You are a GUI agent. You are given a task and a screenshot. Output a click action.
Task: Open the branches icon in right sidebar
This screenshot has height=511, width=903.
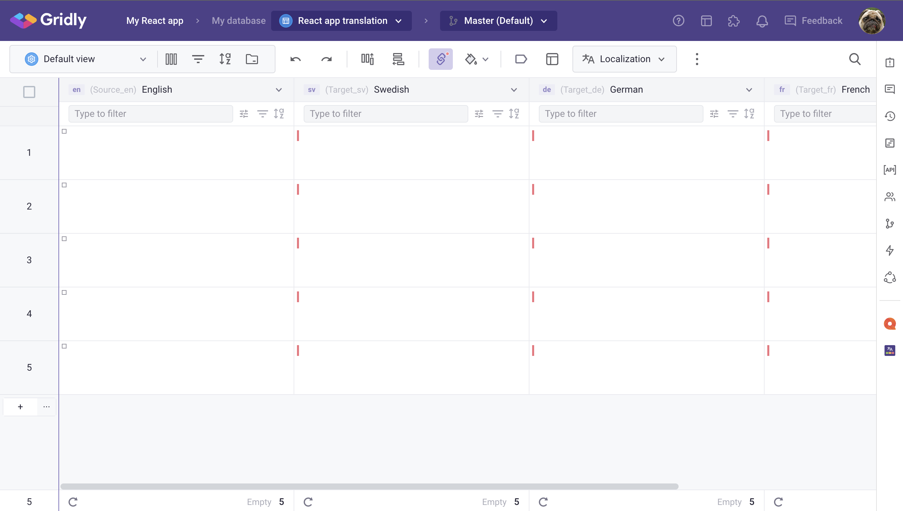pos(889,224)
